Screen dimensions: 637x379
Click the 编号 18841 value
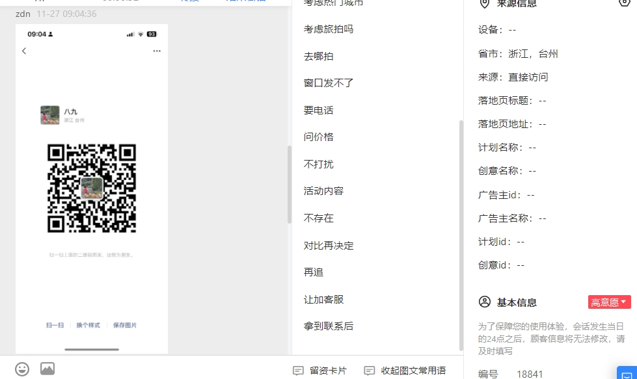point(530,374)
